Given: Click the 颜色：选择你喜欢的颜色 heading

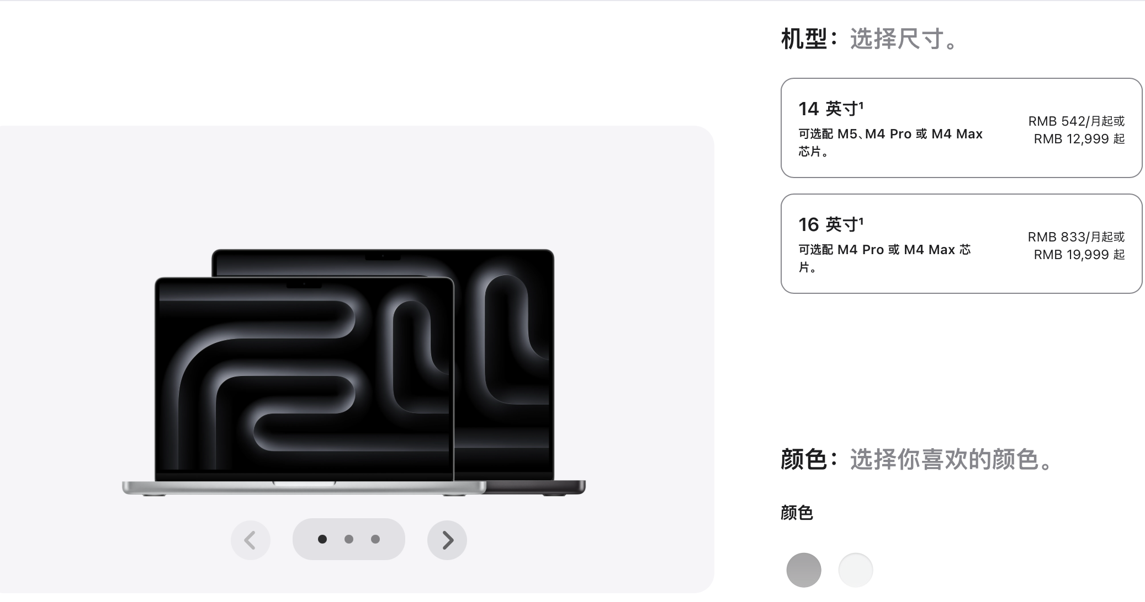Looking at the screenshot, I should (917, 459).
